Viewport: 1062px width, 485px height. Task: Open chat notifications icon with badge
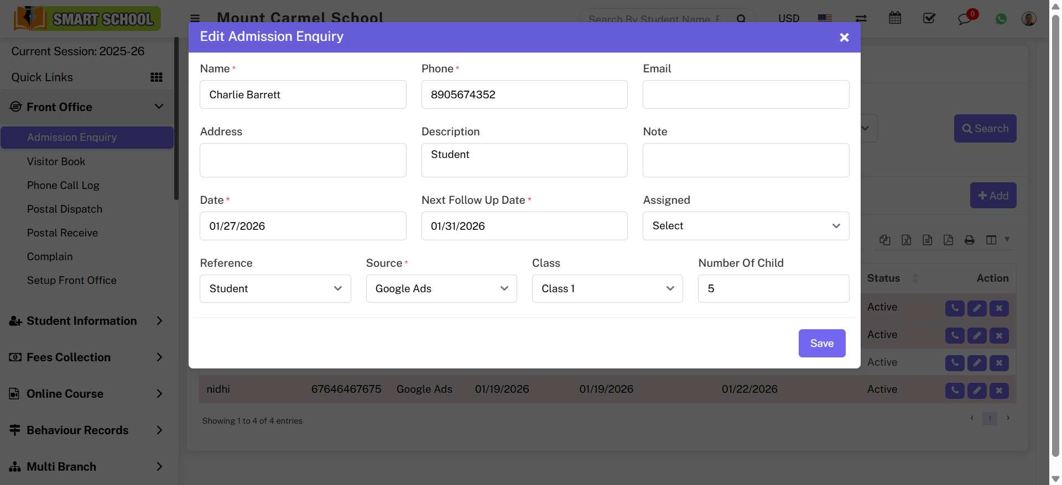click(965, 19)
